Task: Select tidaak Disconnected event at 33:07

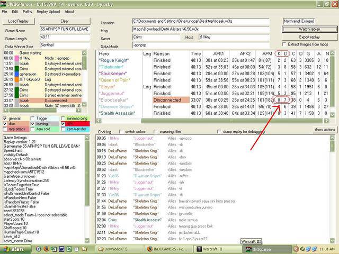Action: pyautogui.click(x=42, y=101)
